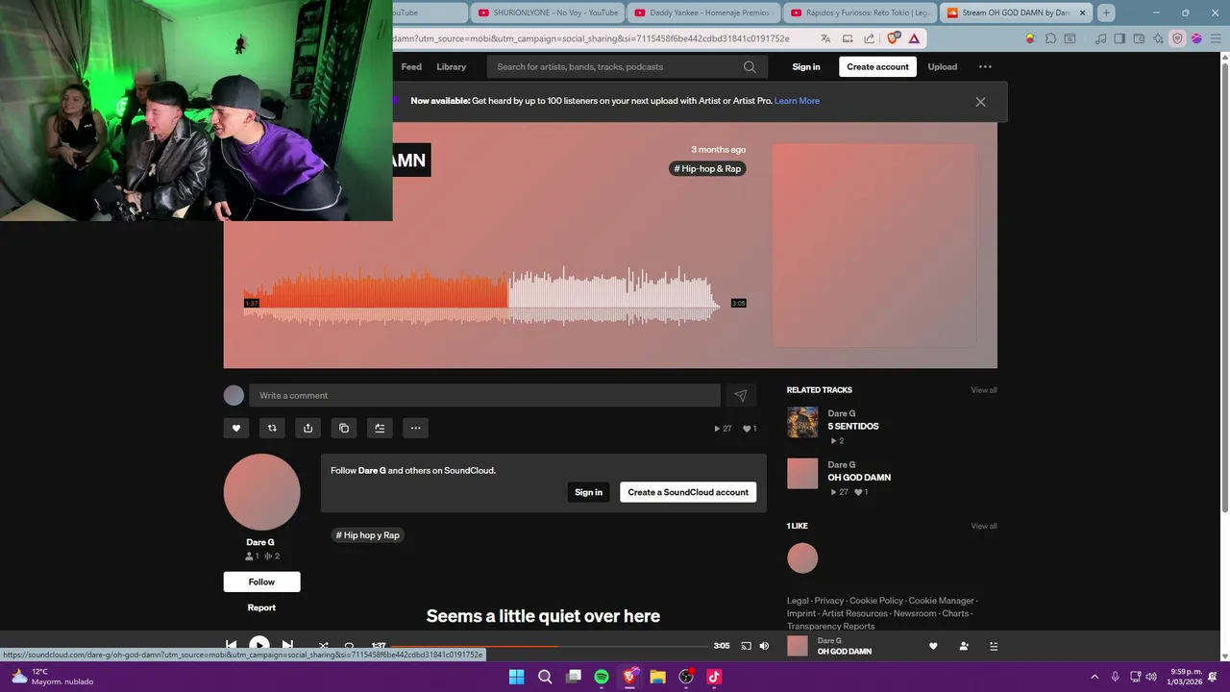Go to the Upload page

point(942,66)
